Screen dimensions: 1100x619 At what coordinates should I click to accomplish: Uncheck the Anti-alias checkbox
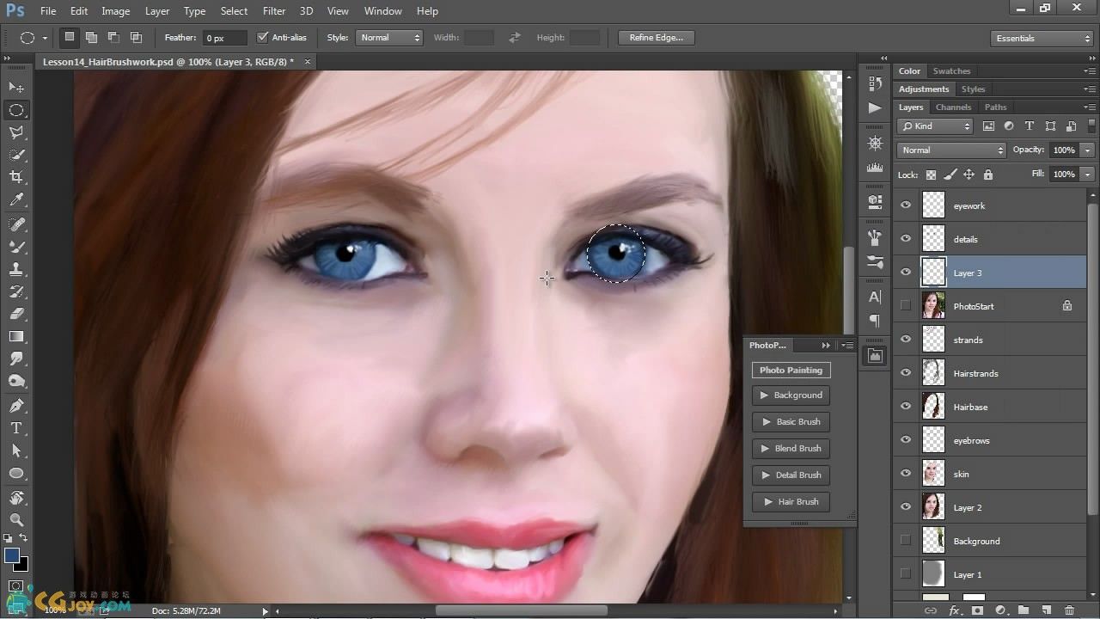click(x=263, y=38)
